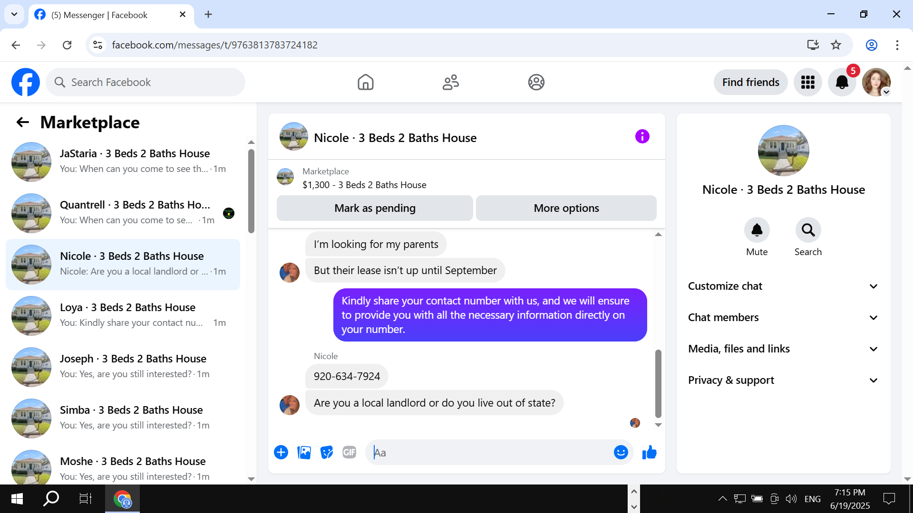Open the emoji picker in message box
The width and height of the screenshot is (913, 513).
[621, 452]
